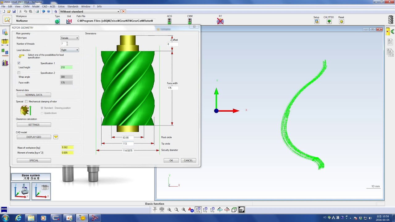Image resolution: width=395 pixels, height=222 pixels.
Task: Click the Face width dimension field showing 175
Action: coord(173,88)
